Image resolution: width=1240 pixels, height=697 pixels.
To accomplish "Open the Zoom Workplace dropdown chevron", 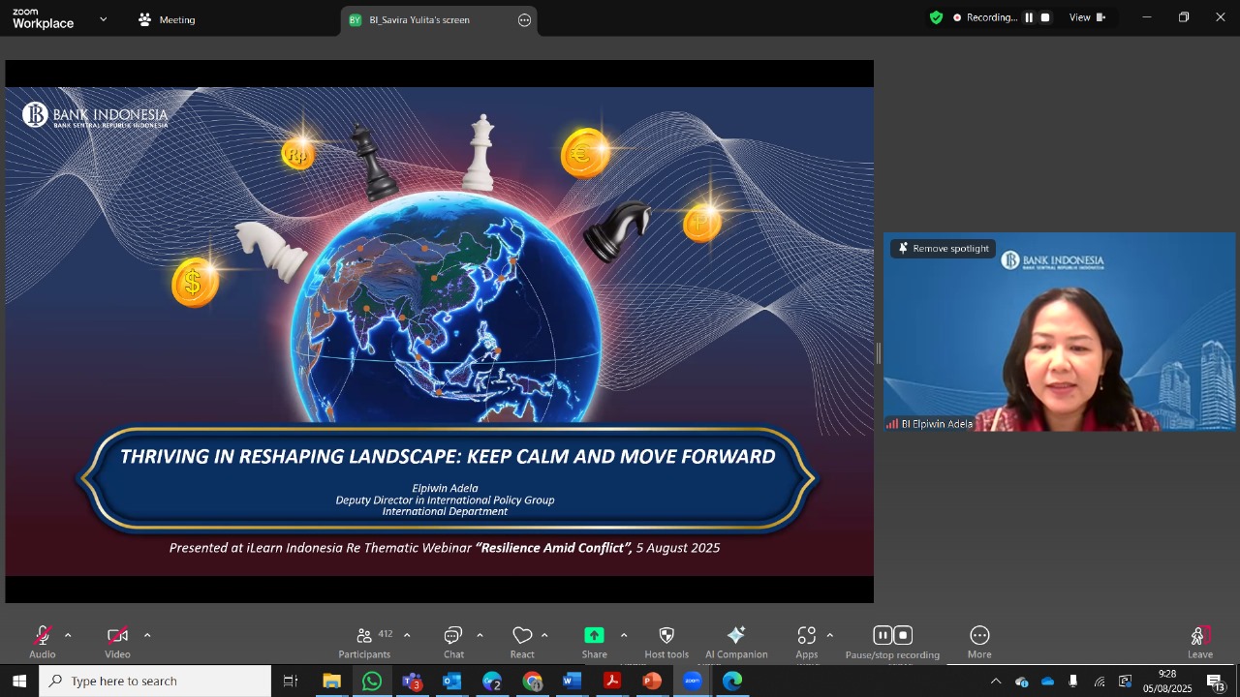I will point(104,19).
